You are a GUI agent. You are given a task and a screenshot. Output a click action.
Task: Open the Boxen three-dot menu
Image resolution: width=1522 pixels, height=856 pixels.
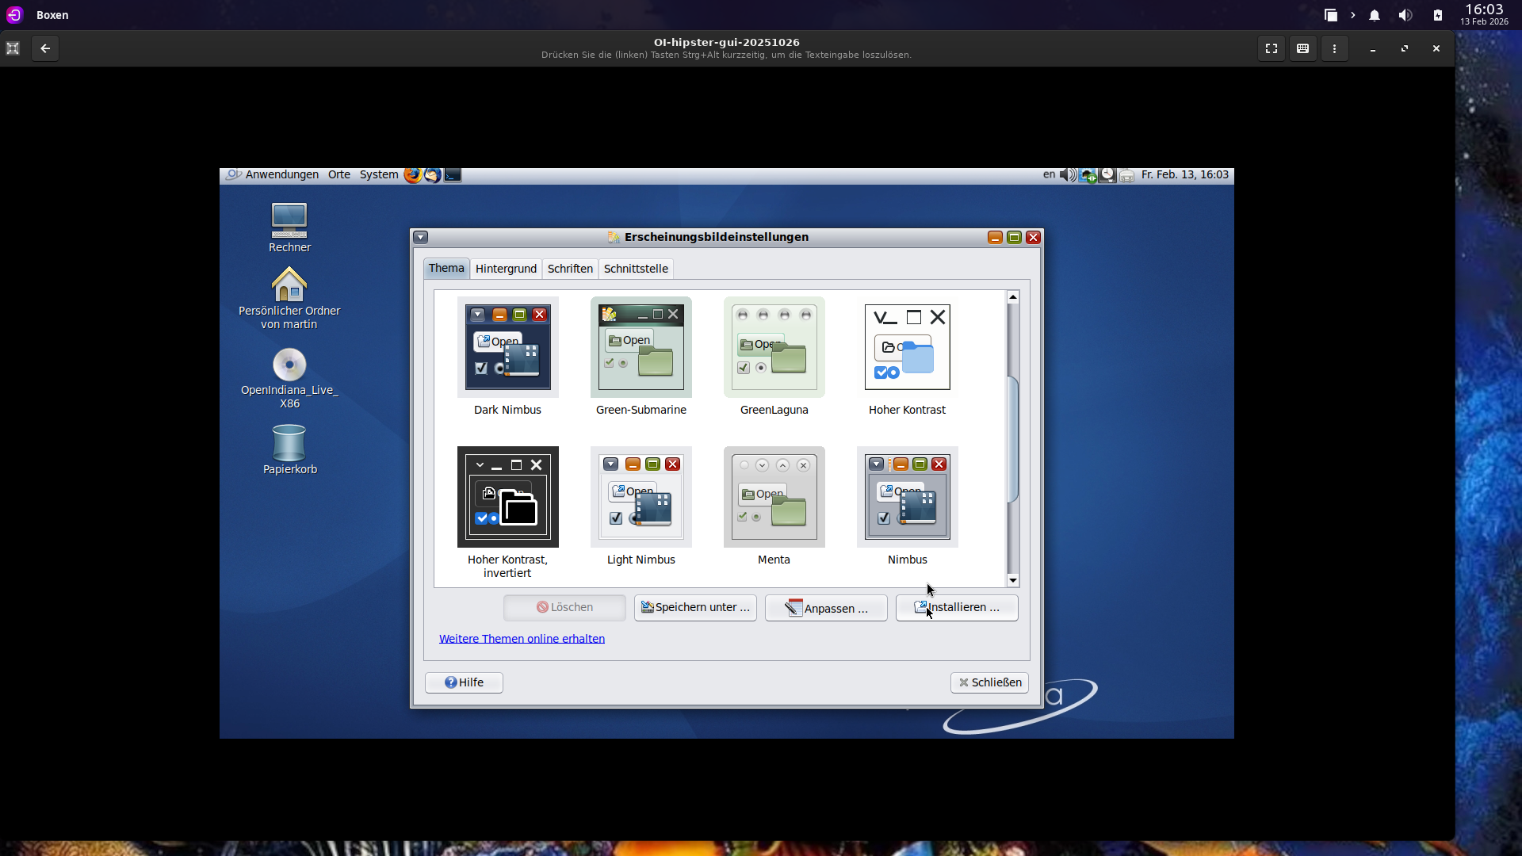click(x=1335, y=48)
